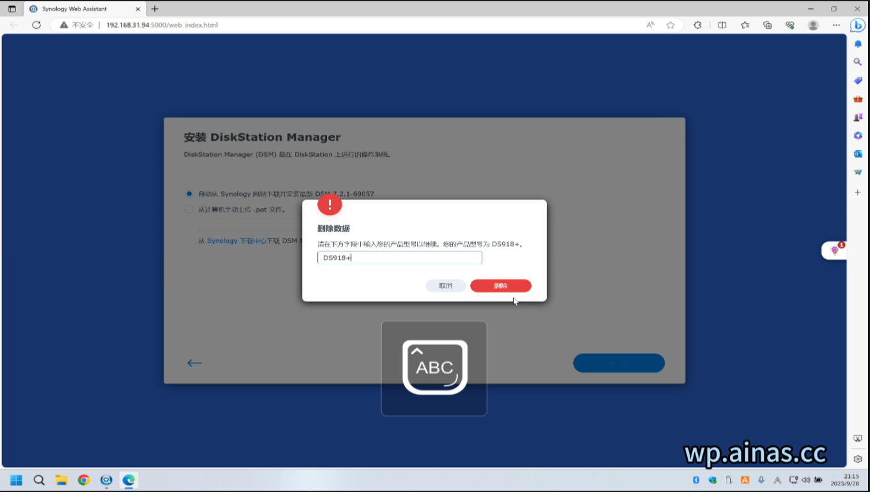
Task: Open the Edge favorites list icon
Action: tap(745, 25)
